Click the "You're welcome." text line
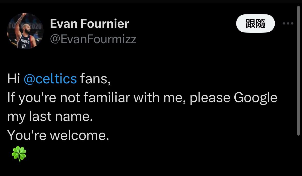 [58, 135]
